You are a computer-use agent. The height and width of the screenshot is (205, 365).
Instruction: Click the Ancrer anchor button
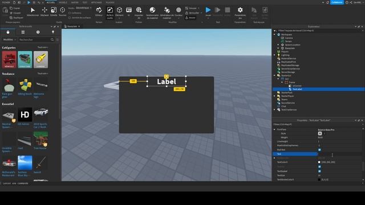pyautogui.click(x=190, y=18)
